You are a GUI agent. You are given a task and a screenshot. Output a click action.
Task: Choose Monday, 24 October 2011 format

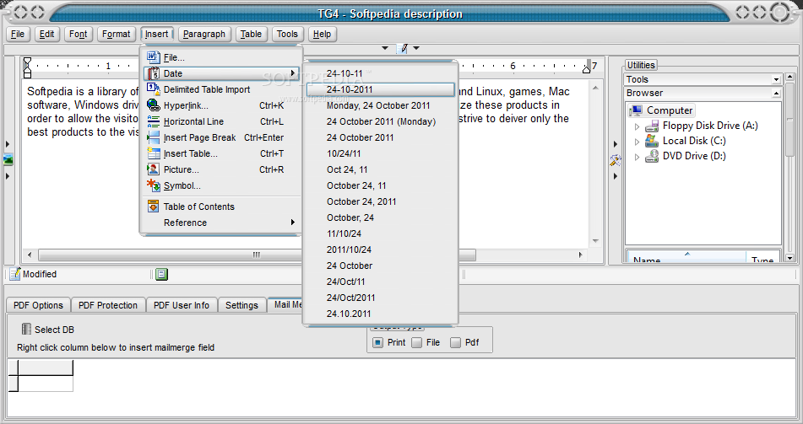click(x=380, y=105)
